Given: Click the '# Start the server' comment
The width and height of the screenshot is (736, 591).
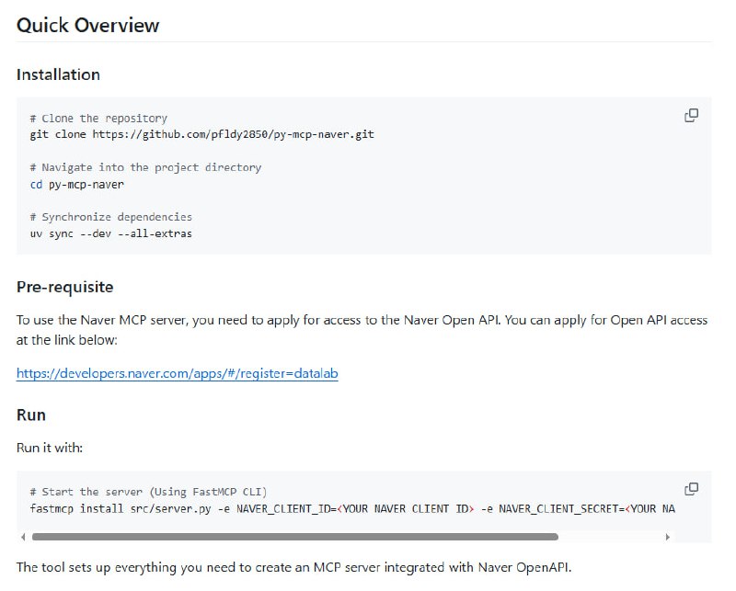Looking at the screenshot, I should 148,492.
